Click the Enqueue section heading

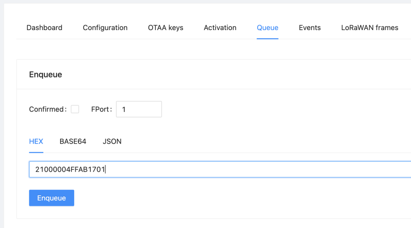[46, 74]
